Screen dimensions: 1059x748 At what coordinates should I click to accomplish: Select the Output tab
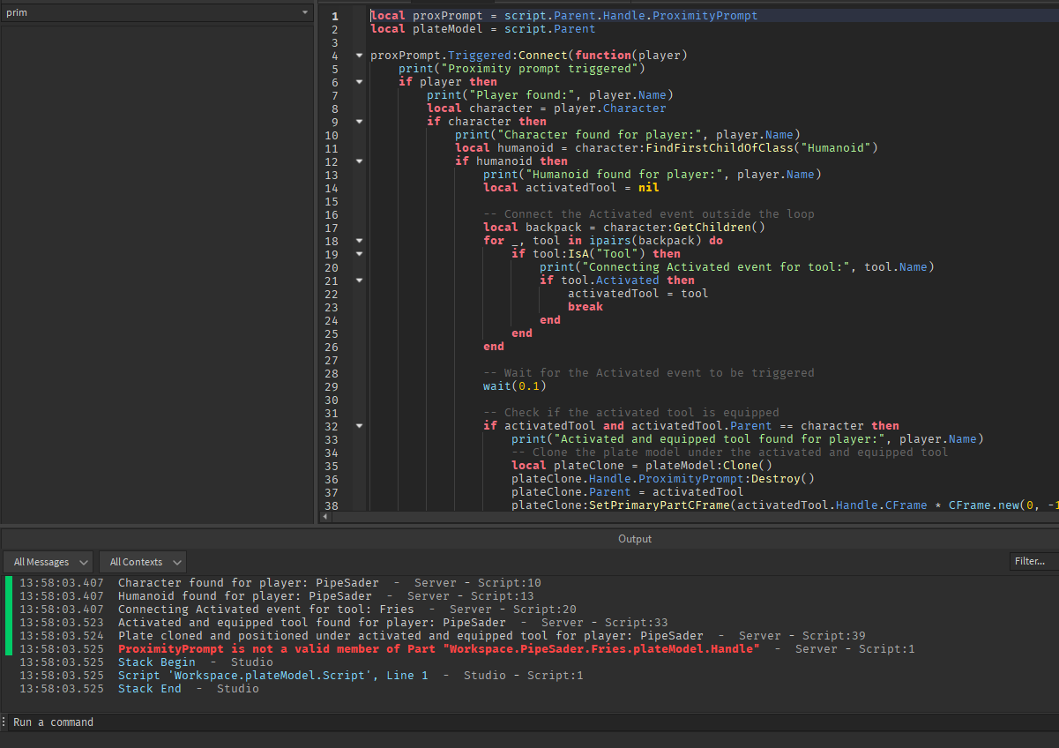click(635, 539)
